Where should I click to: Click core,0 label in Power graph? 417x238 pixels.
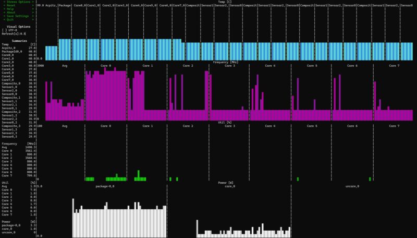coord(230,186)
